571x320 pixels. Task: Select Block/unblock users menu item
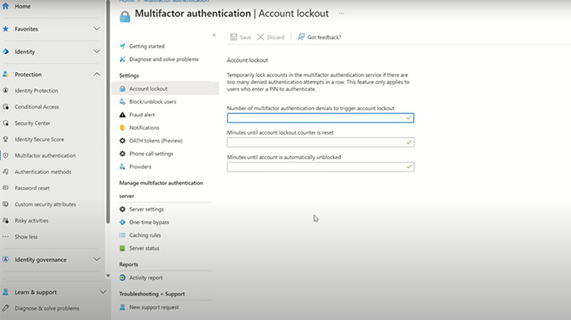[152, 101]
